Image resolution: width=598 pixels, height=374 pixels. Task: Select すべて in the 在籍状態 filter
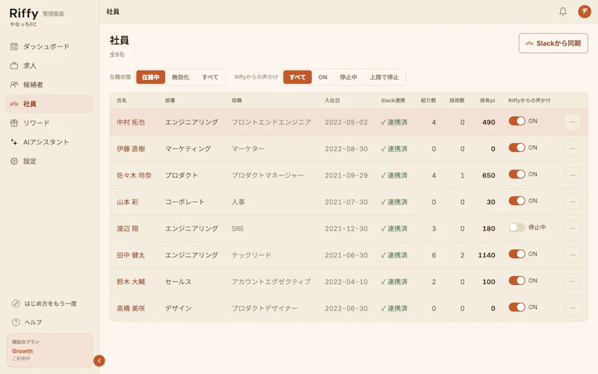click(x=210, y=77)
